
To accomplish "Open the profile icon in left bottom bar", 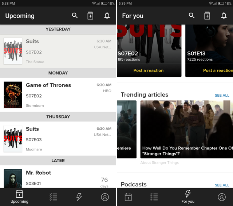I will 105,197.
